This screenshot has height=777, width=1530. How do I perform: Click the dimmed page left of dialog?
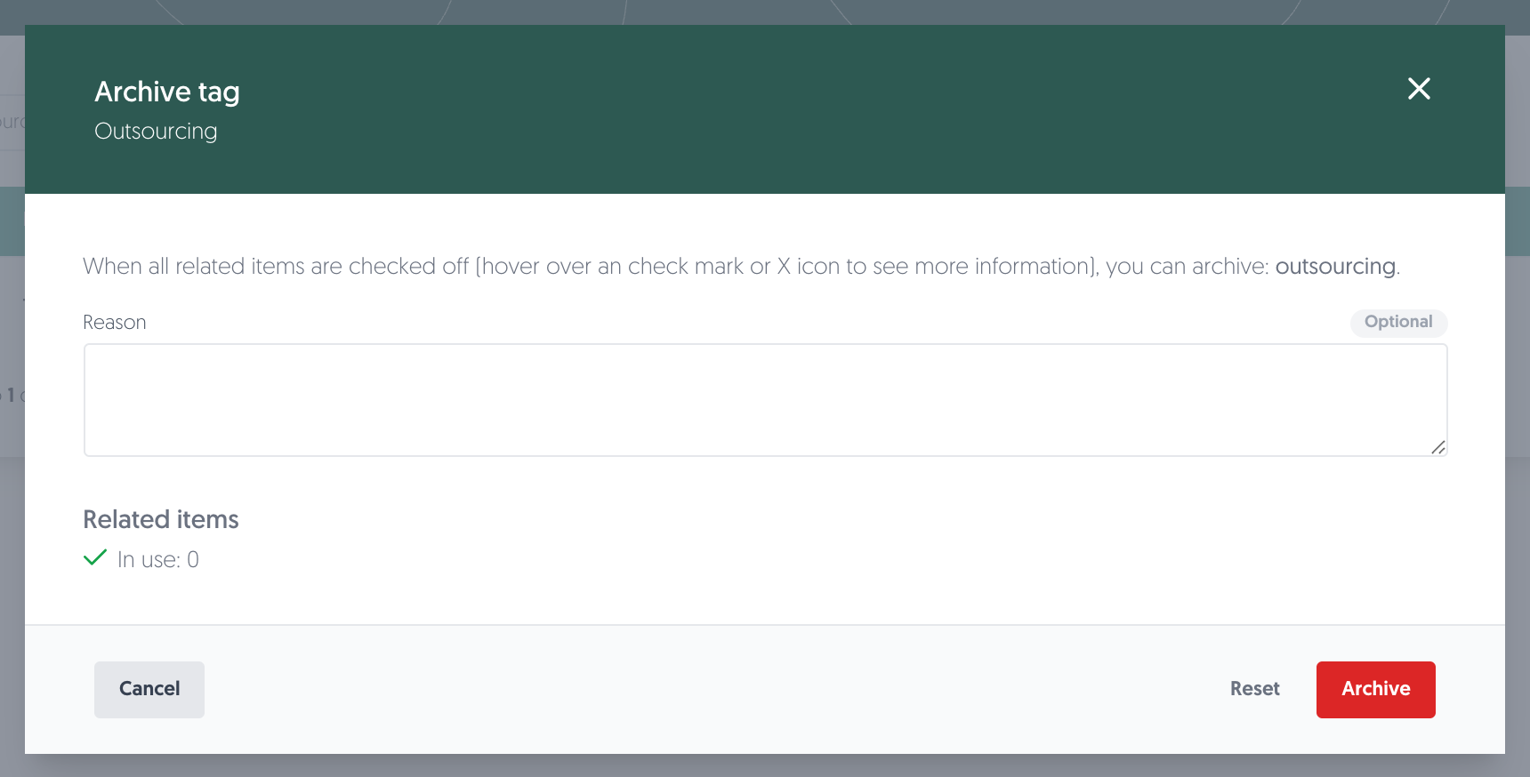pos(12,533)
